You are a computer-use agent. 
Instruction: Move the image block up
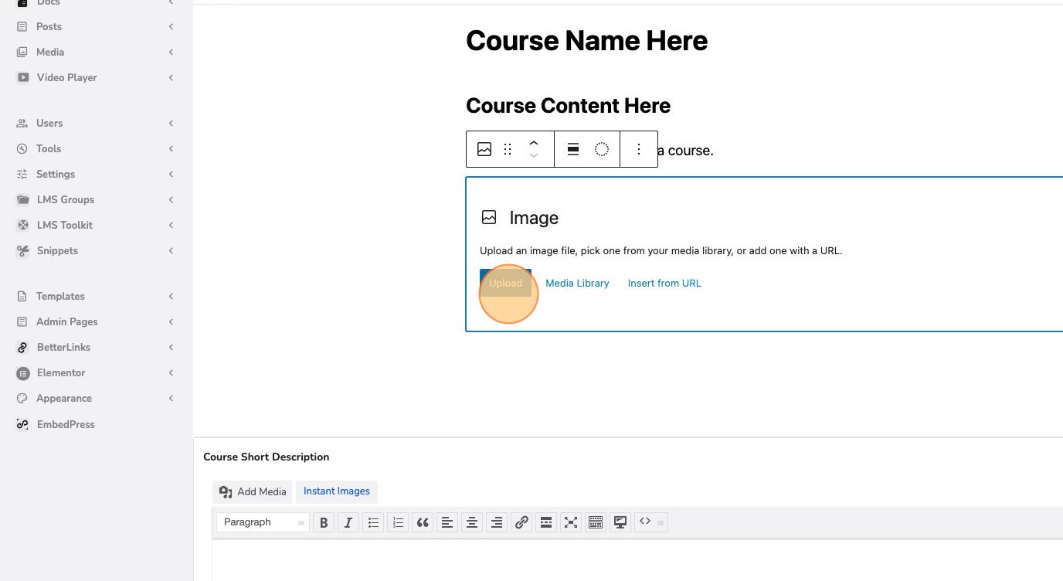click(x=533, y=143)
